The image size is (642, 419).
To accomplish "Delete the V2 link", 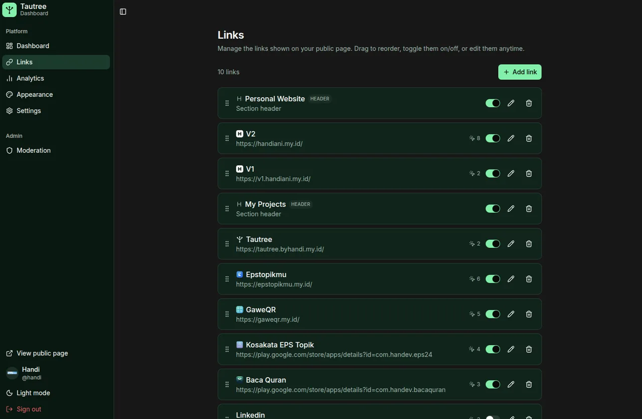I will pyautogui.click(x=529, y=138).
